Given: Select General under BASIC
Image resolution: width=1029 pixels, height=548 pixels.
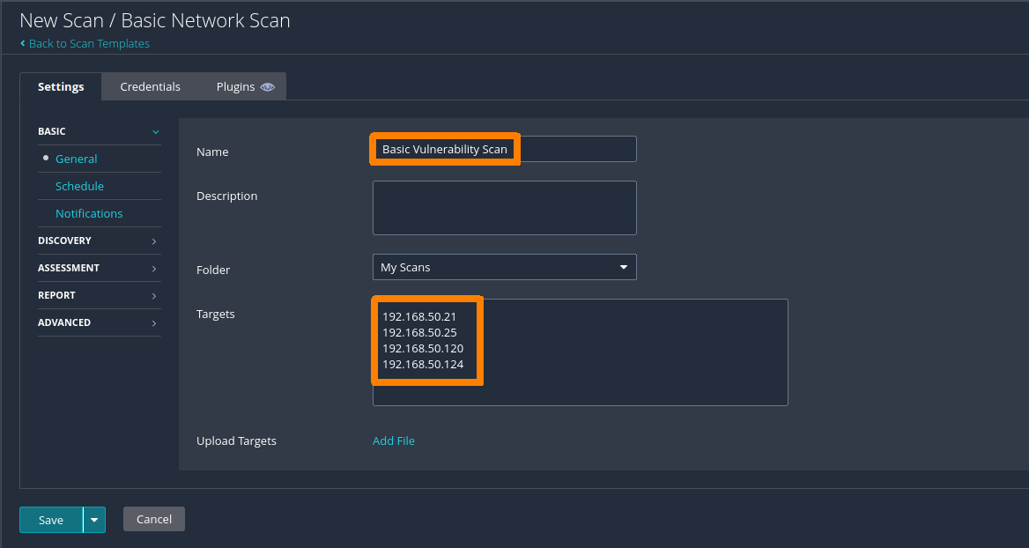Looking at the screenshot, I should pyautogui.click(x=76, y=159).
